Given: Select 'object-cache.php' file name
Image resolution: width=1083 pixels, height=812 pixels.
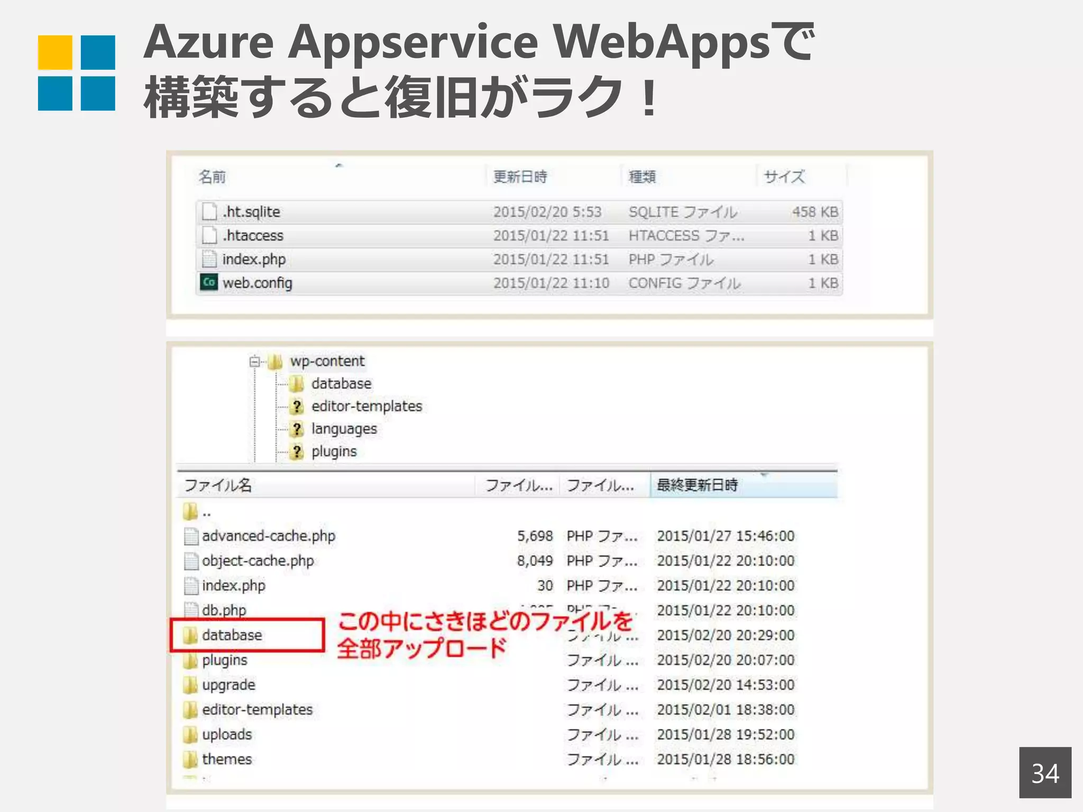Looking at the screenshot, I should coord(258,561).
